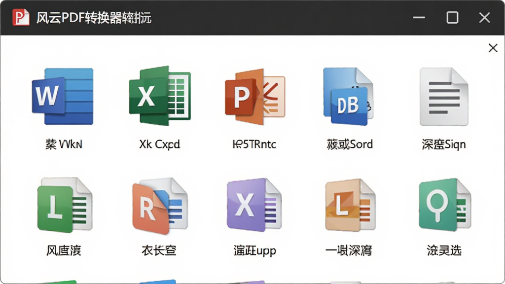Open the tan L document icon
The height and width of the screenshot is (284, 505).
(350, 205)
